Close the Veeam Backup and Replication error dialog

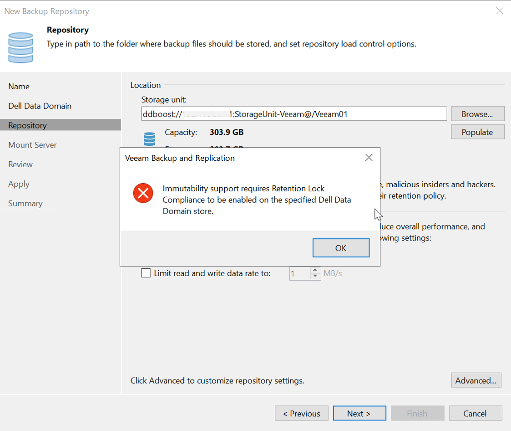[369, 158]
